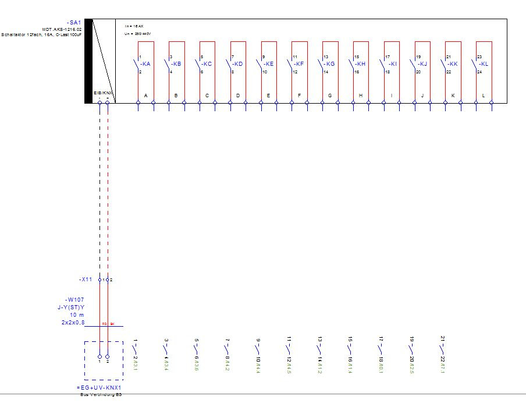Click channel letter L in the actuator
This screenshot has width=526, height=403.
coord(484,96)
